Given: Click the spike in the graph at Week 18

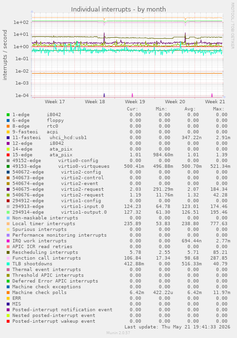Looking at the screenshot, I should (x=104, y=35).
